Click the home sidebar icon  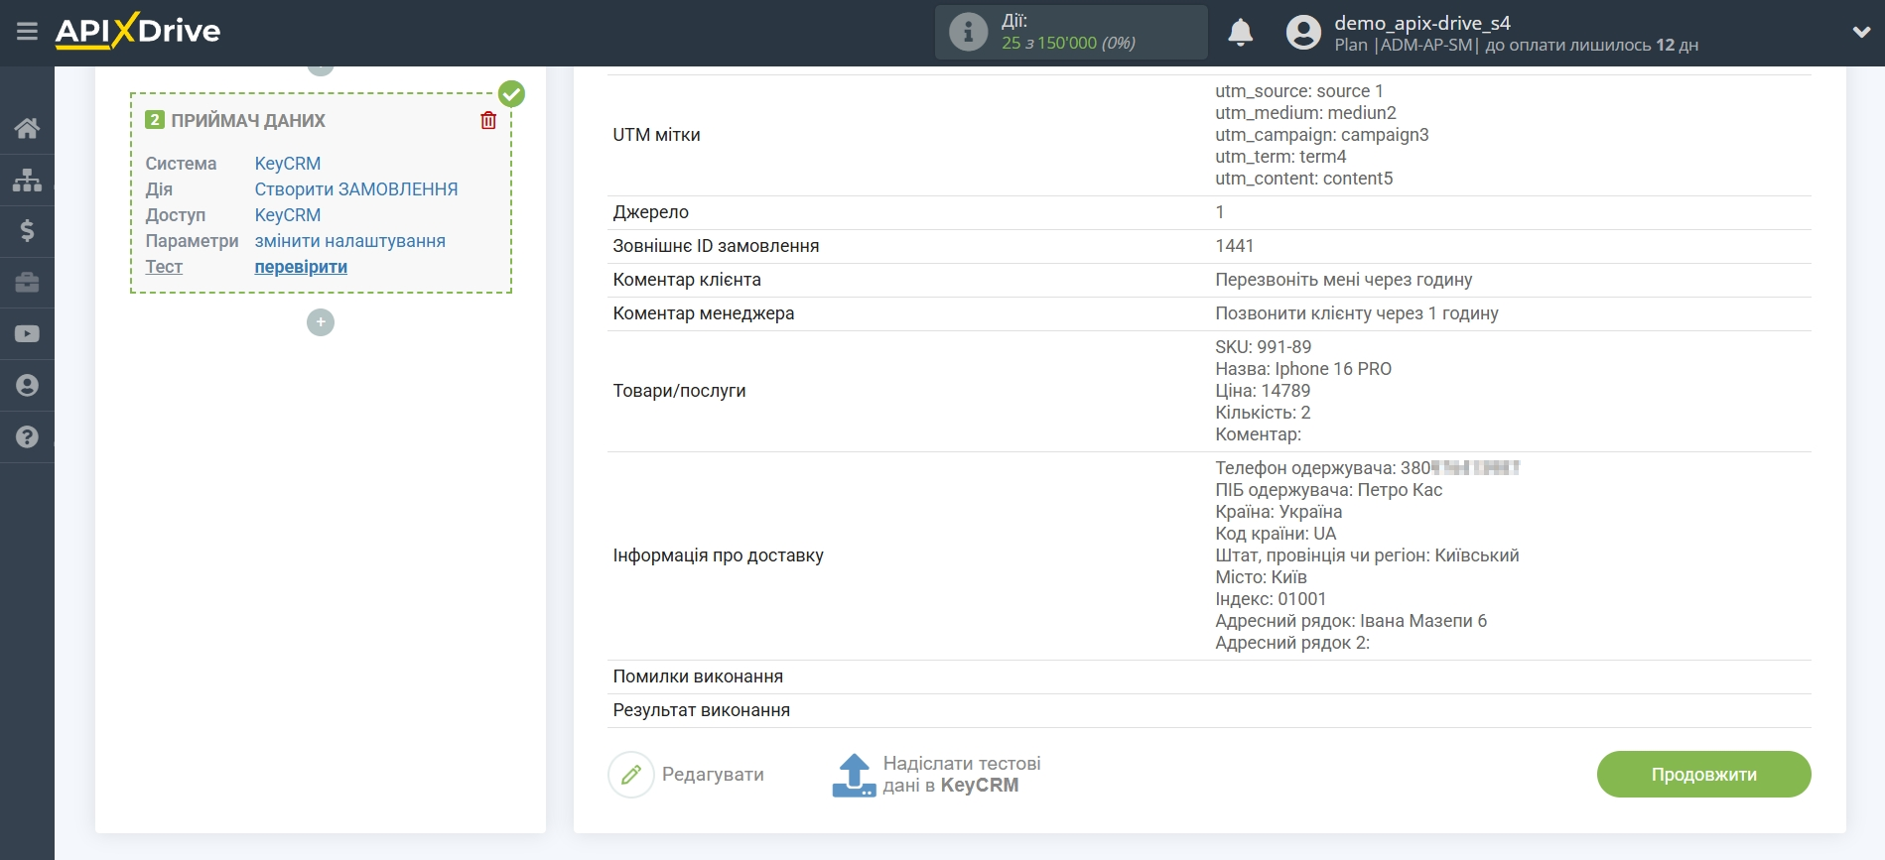[27, 128]
